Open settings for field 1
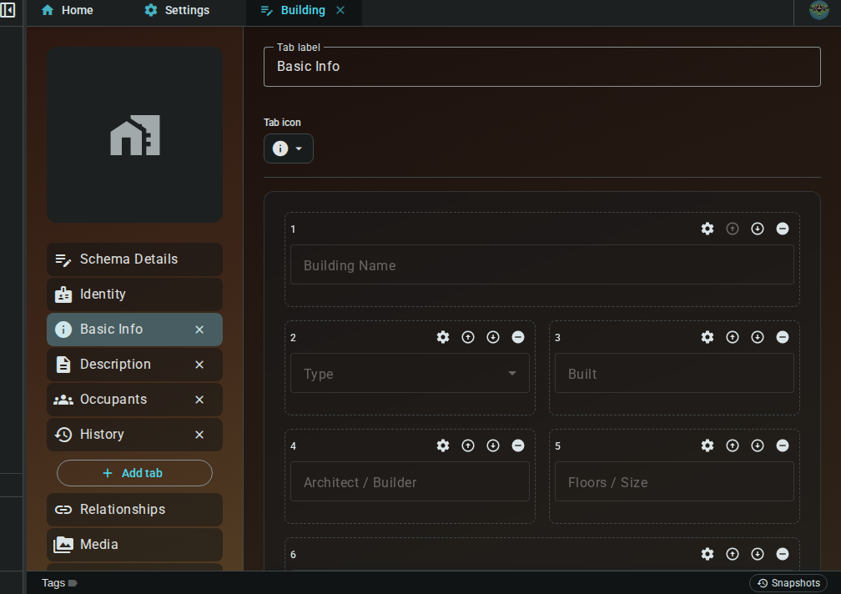This screenshot has height=594, width=841. [x=708, y=229]
